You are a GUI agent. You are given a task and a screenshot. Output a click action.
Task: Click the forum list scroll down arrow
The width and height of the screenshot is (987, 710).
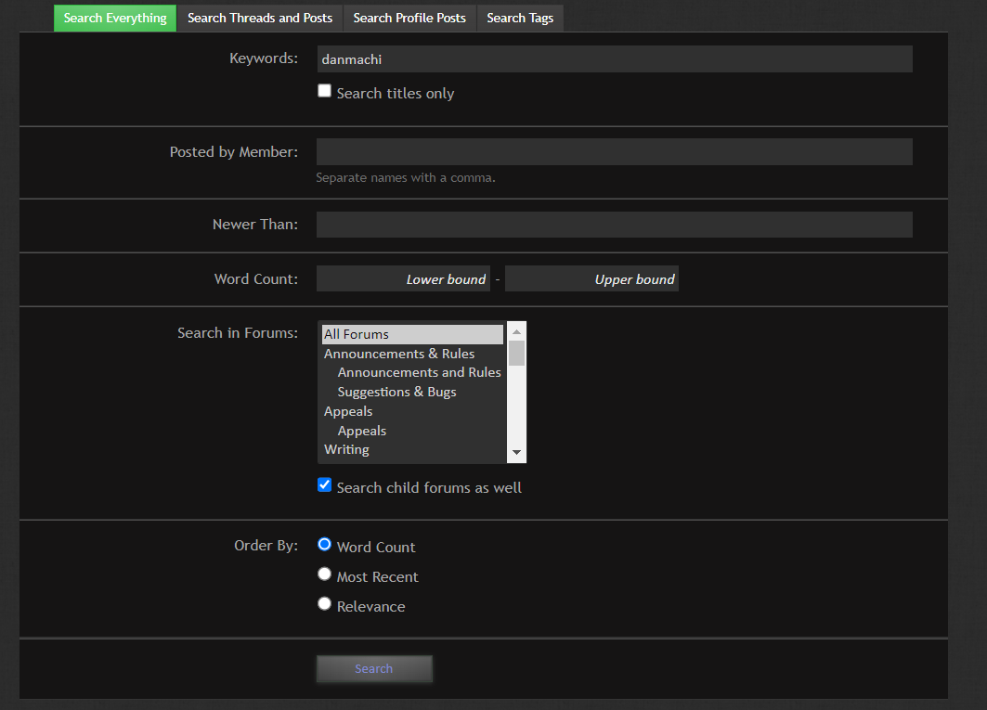coord(517,453)
